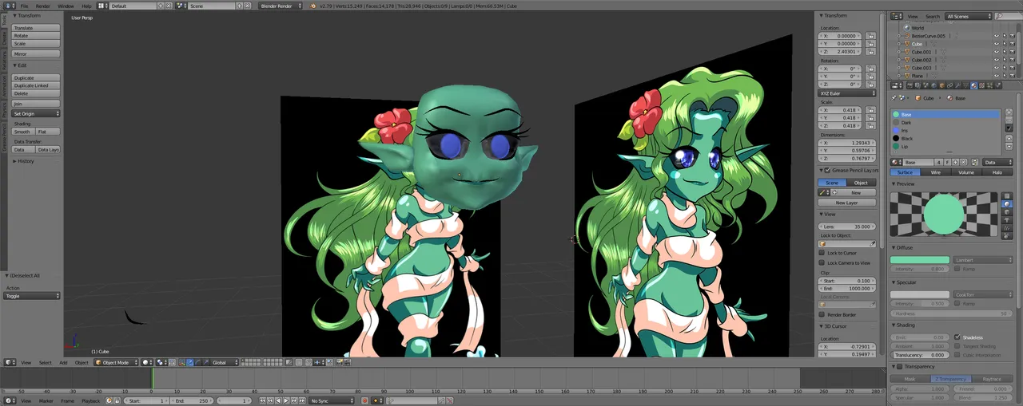Screen dimensions: 1023x406
Task: Open the Render menu
Action: click(43, 6)
